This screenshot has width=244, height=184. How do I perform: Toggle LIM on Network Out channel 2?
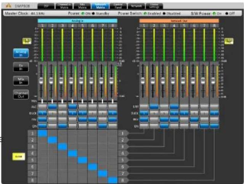(x=154, y=107)
